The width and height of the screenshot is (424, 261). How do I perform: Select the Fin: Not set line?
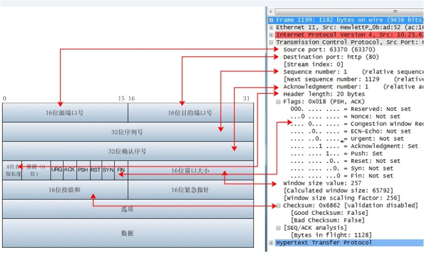[x=342, y=176]
